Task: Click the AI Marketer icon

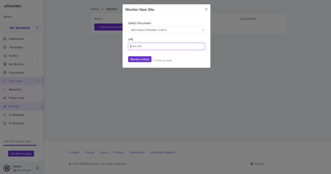Action: 5,115
